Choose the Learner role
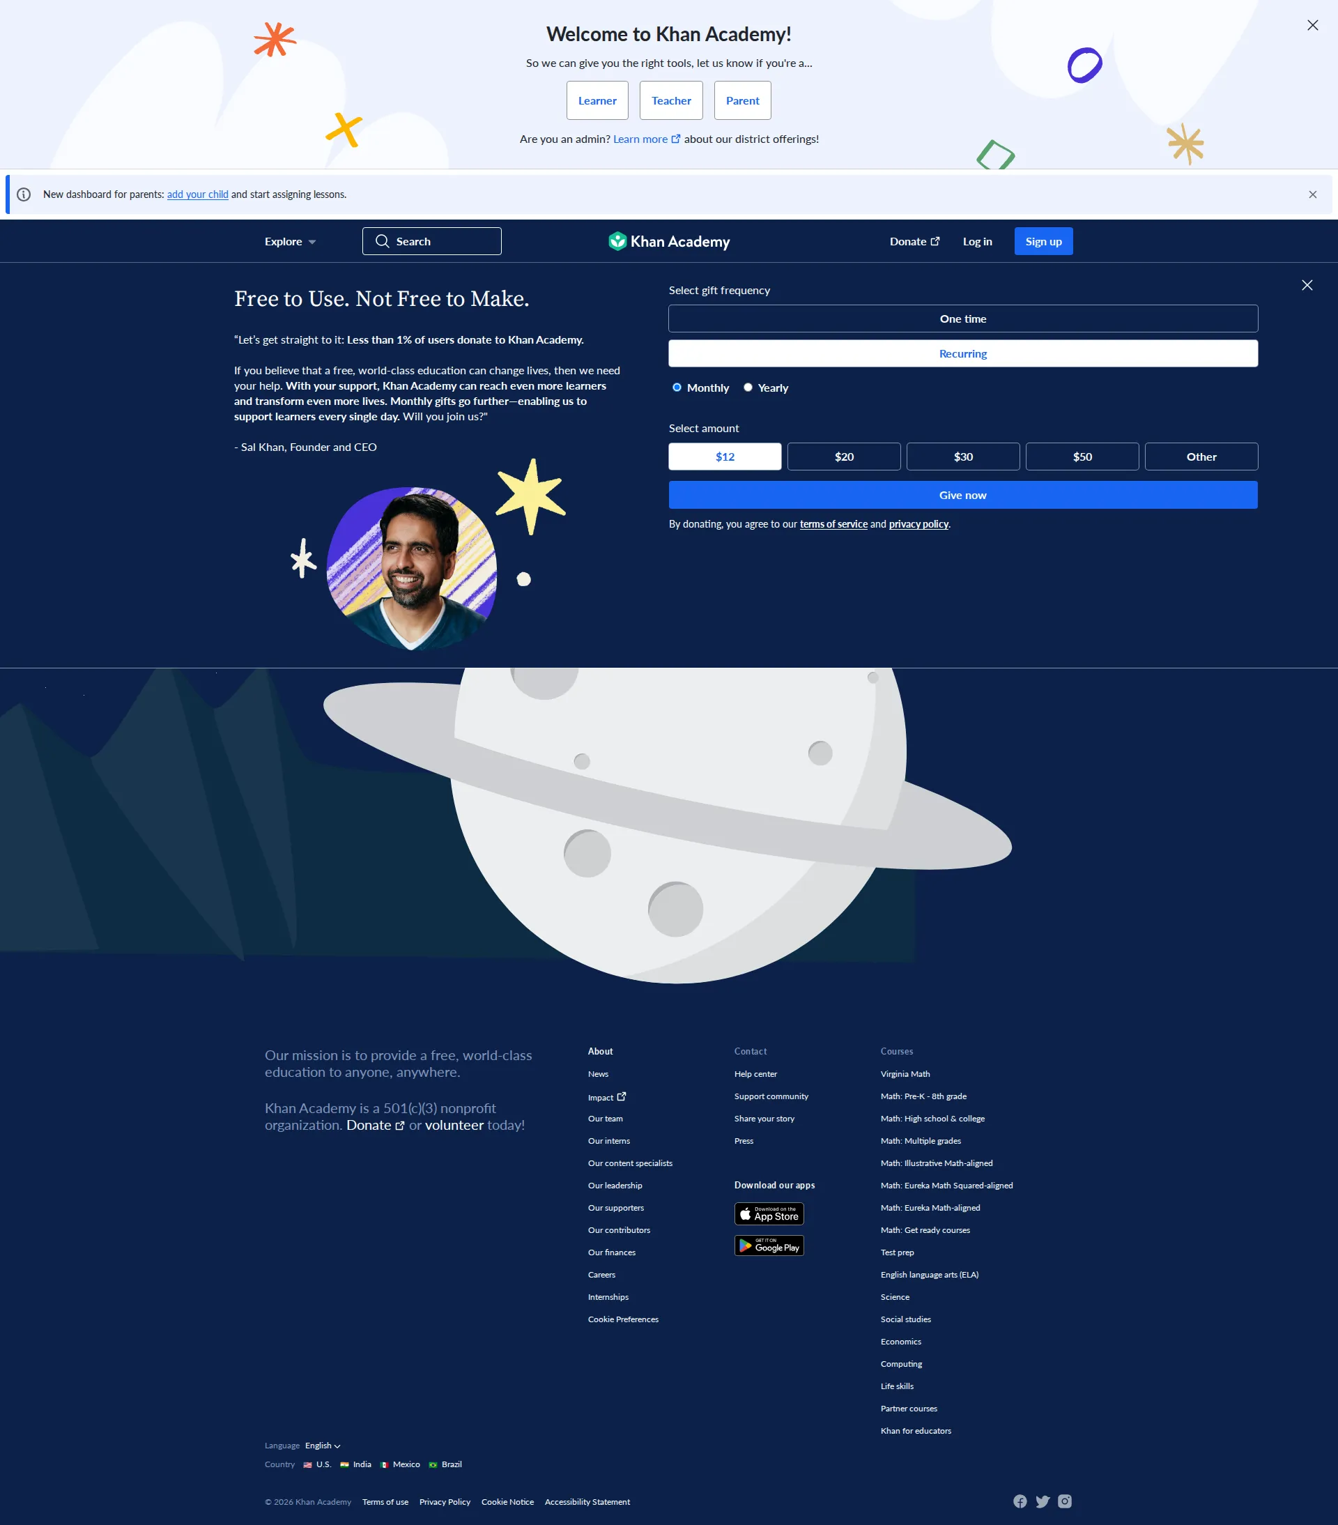 597,101
